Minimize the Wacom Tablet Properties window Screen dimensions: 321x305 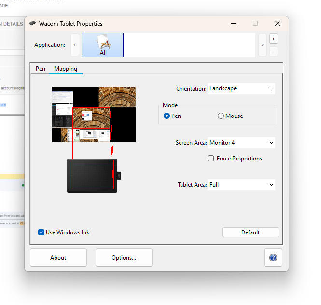click(x=234, y=23)
